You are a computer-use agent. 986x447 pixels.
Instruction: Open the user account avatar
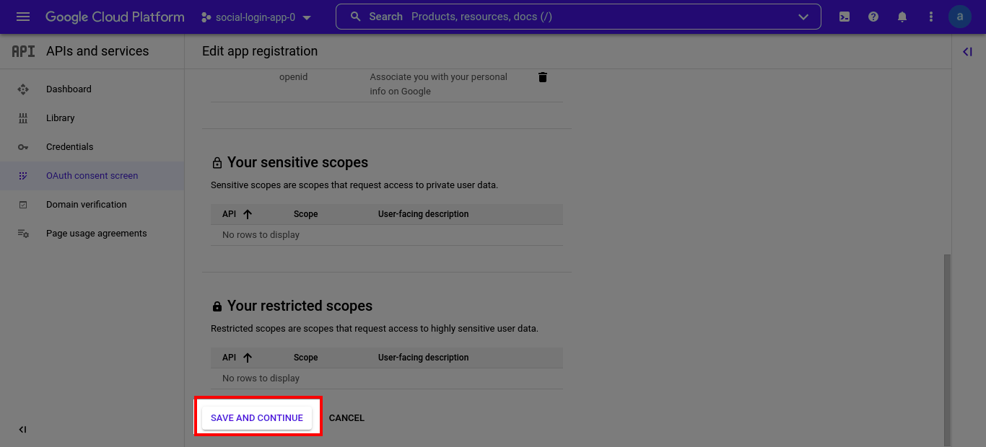pyautogui.click(x=960, y=17)
